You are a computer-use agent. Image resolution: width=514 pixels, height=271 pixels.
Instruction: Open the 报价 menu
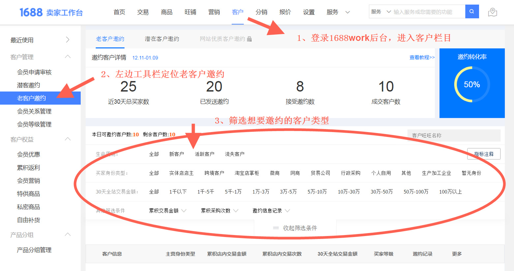pyautogui.click(x=285, y=12)
